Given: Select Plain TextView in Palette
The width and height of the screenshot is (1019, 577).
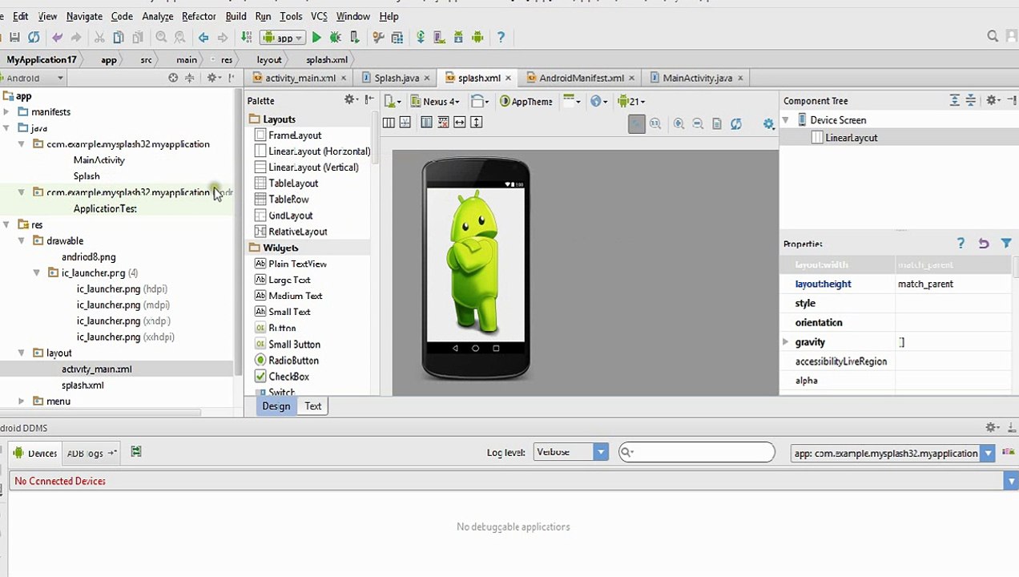Looking at the screenshot, I should 290,264.
